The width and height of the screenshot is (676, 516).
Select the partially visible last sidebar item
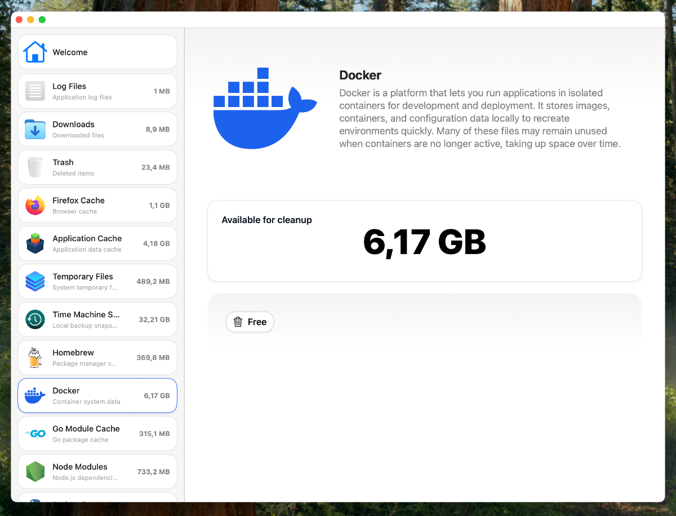pyautogui.click(x=97, y=498)
